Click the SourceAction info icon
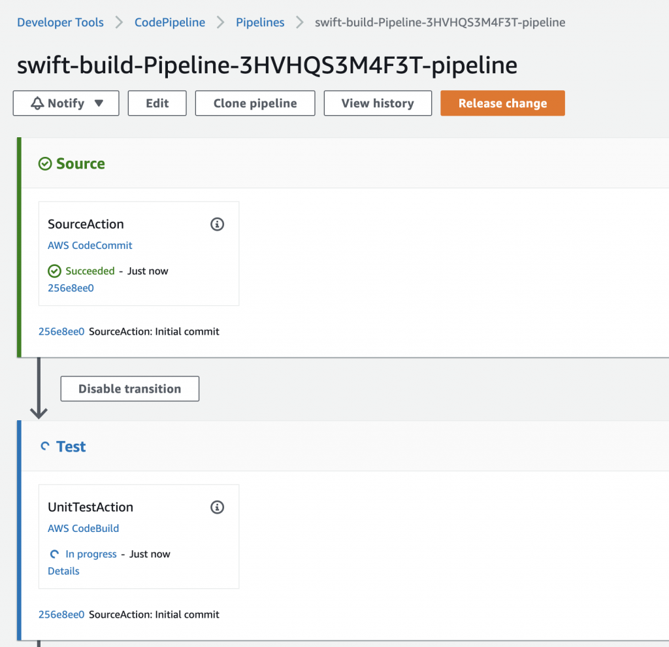 (217, 224)
